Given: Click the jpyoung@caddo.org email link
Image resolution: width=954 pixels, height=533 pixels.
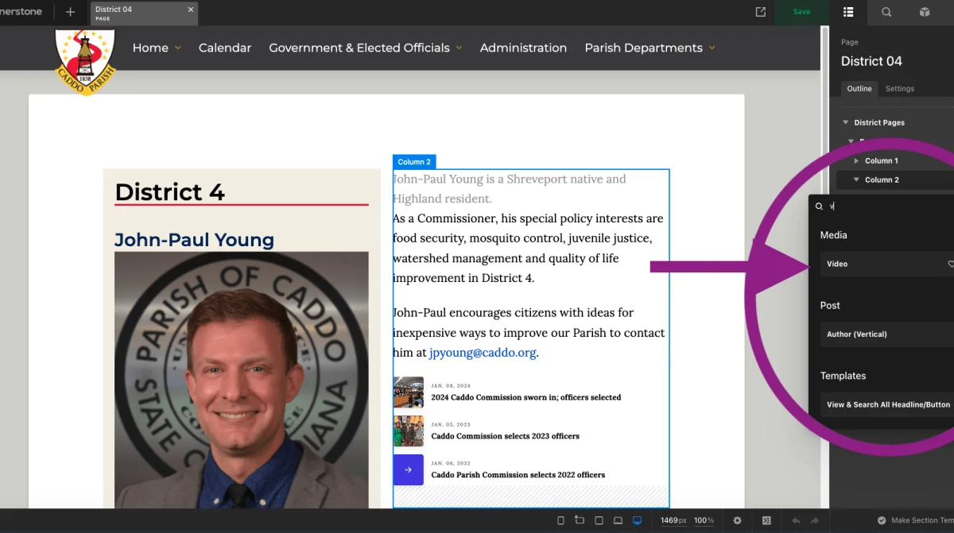Looking at the screenshot, I should point(483,353).
